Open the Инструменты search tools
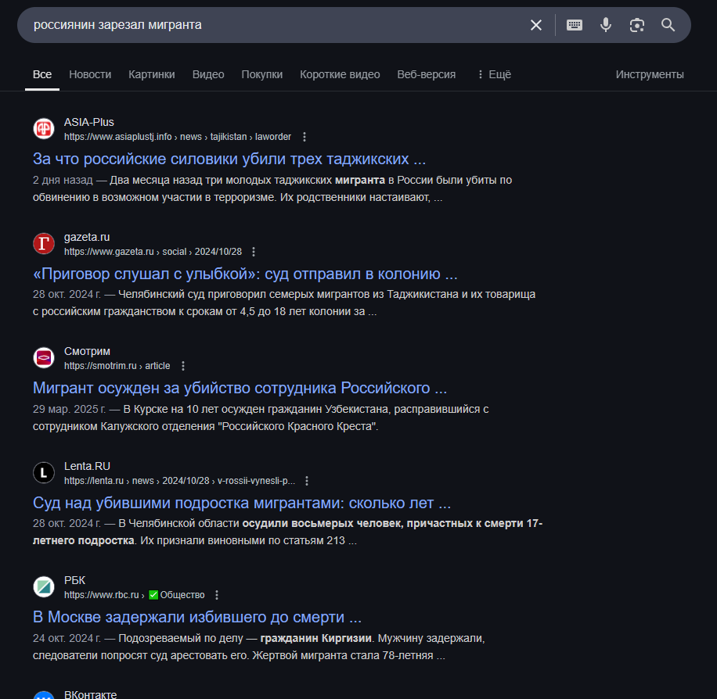 pos(650,74)
